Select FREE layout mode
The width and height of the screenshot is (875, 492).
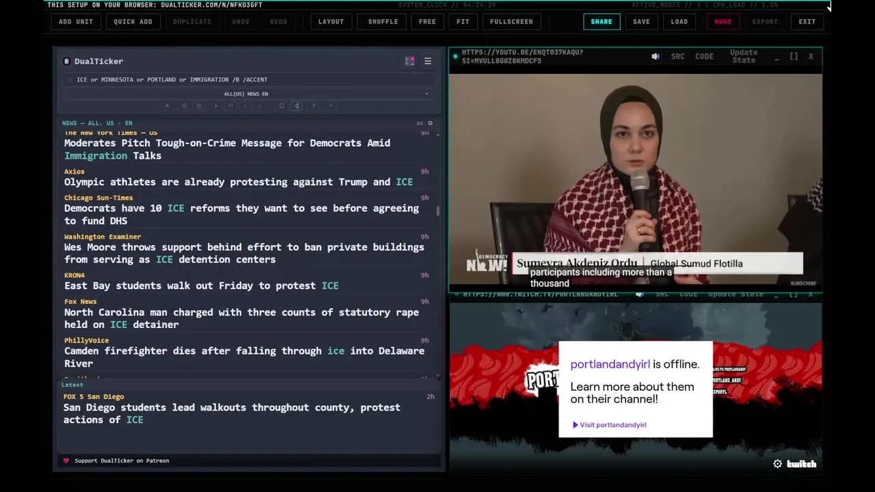(x=427, y=22)
